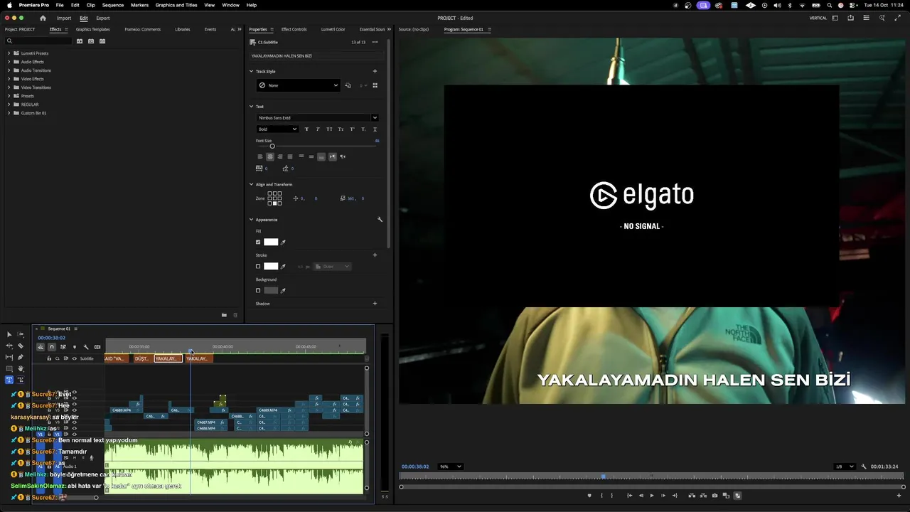
Task: Open the timeline wrench display settings
Action: [86, 347]
